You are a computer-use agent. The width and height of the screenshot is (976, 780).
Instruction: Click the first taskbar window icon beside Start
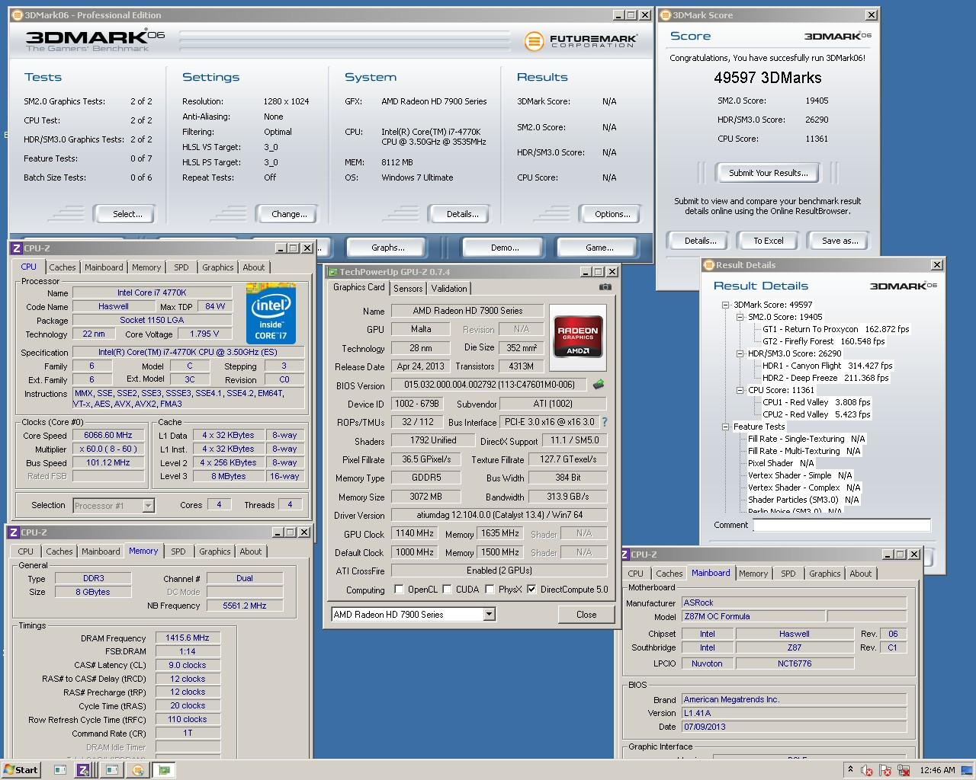tap(60, 769)
